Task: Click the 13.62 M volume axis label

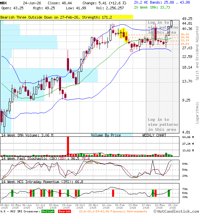Action: point(188,150)
